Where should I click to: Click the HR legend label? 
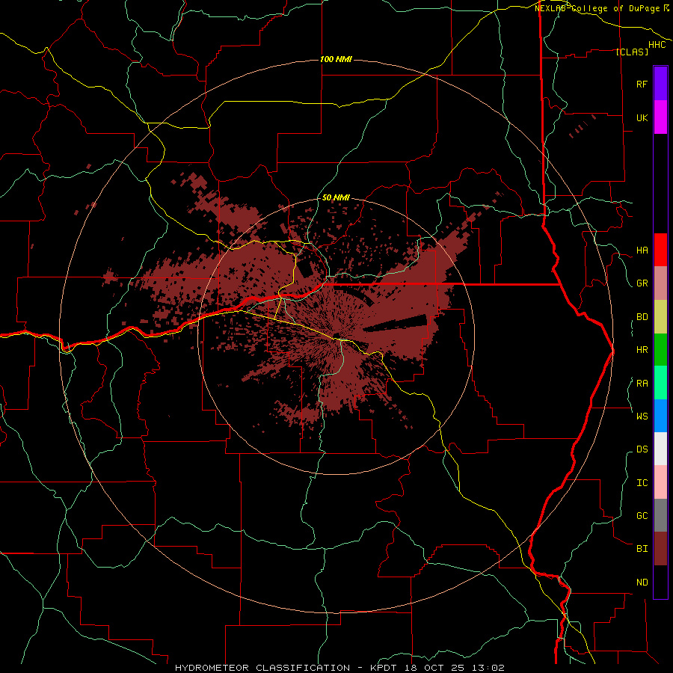pyautogui.click(x=642, y=350)
